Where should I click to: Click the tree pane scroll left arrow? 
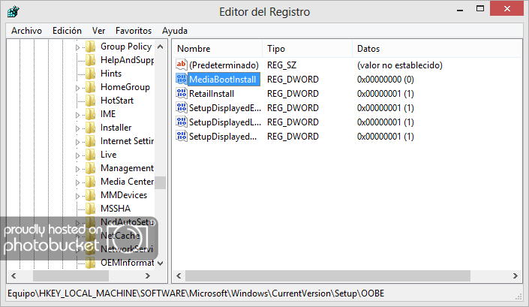[14, 275]
